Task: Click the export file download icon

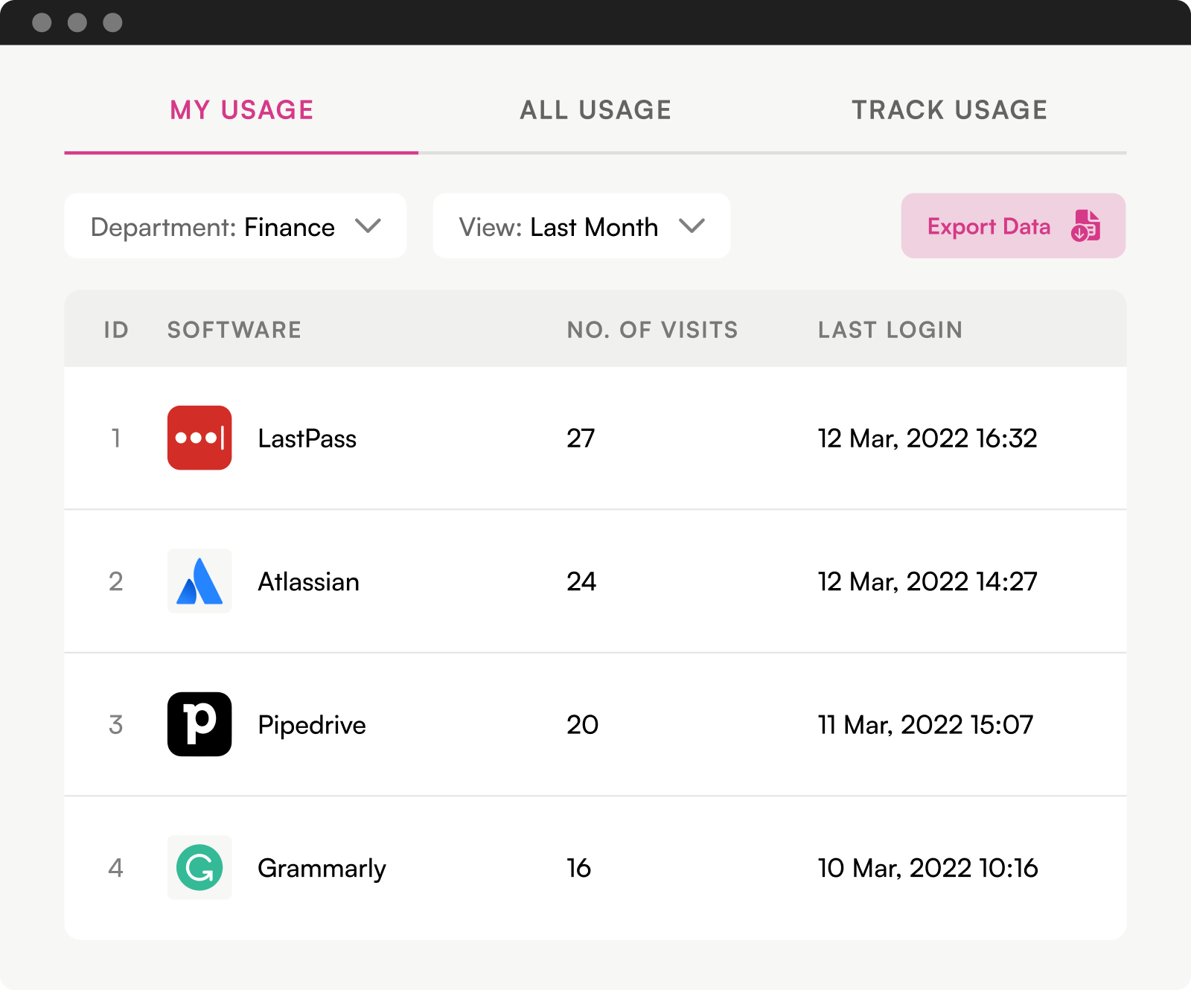Action: [1085, 226]
